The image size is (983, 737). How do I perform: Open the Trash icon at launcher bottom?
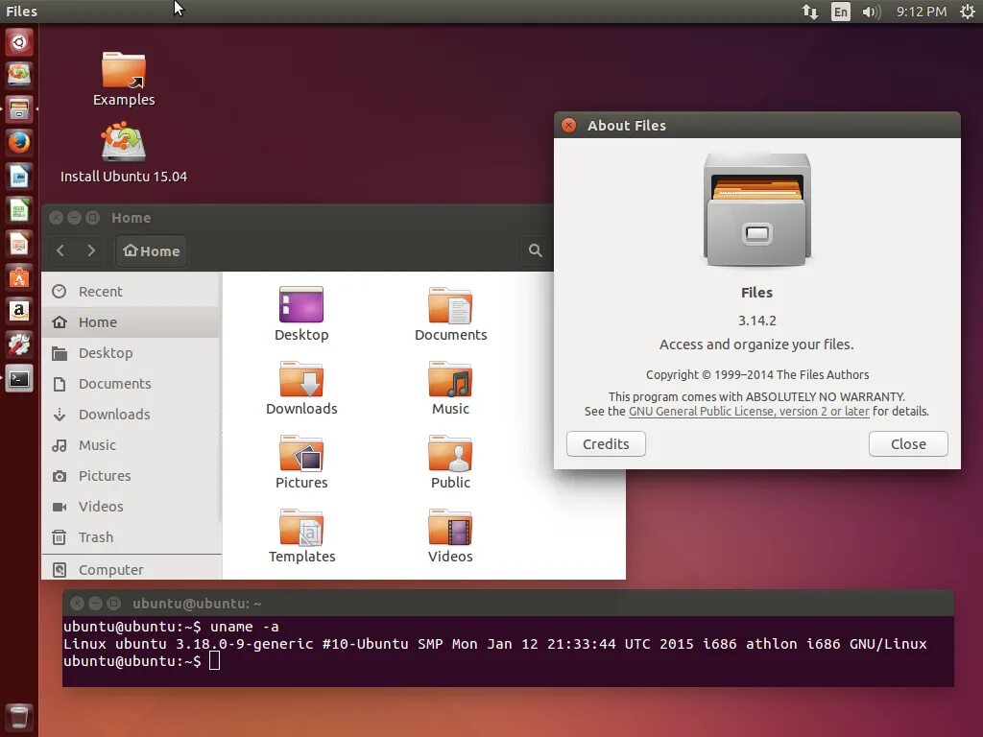[x=19, y=718]
